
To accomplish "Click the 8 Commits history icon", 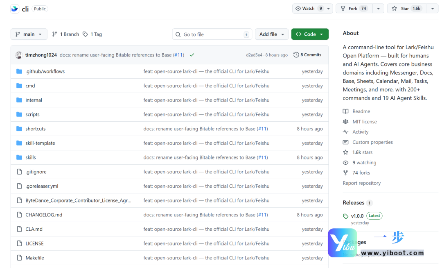I will click(296, 55).
